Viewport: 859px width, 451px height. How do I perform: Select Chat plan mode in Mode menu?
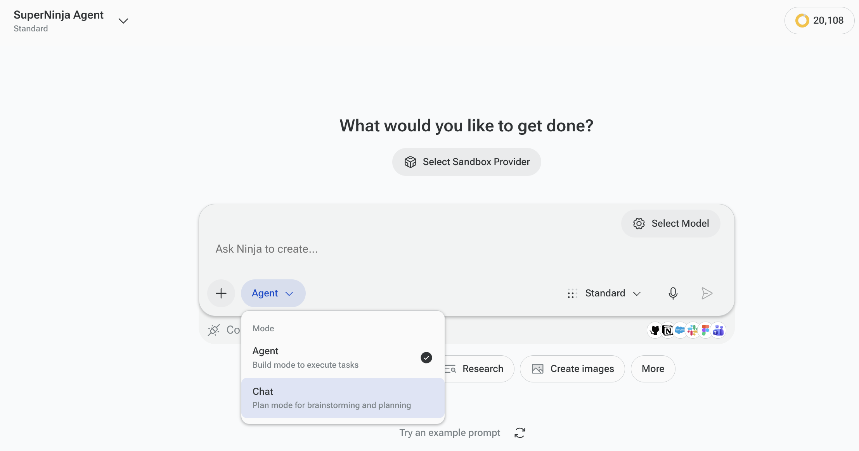343,398
